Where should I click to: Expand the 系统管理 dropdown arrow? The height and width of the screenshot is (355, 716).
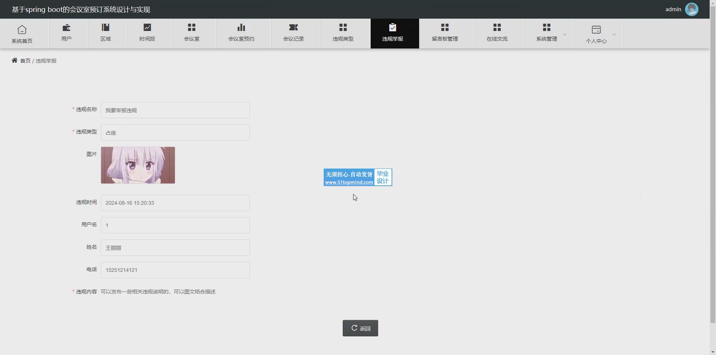(x=565, y=34)
